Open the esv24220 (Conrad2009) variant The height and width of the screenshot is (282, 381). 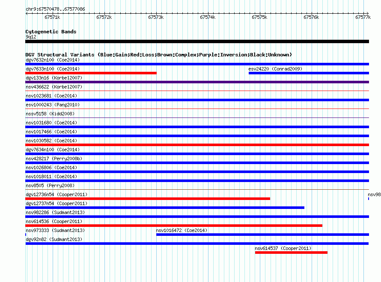click(x=275, y=69)
